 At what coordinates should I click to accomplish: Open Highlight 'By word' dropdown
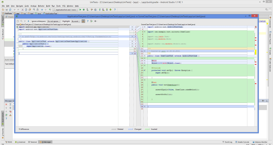pos(75,21)
